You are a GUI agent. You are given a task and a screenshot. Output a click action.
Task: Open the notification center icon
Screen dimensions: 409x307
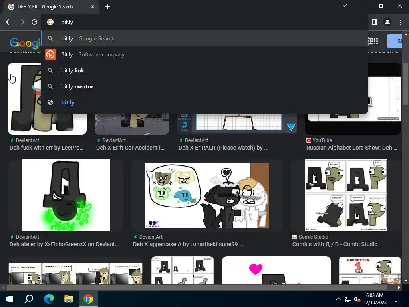tap(396, 299)
